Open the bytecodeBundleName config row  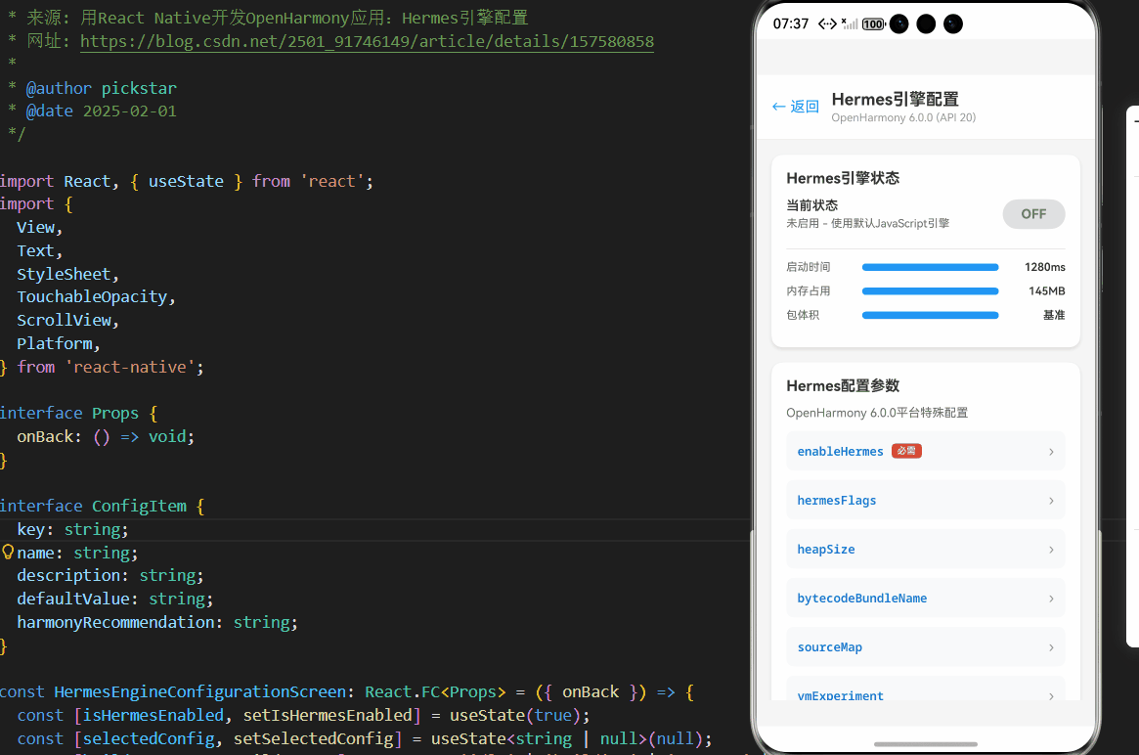click(x=926, y=599)
